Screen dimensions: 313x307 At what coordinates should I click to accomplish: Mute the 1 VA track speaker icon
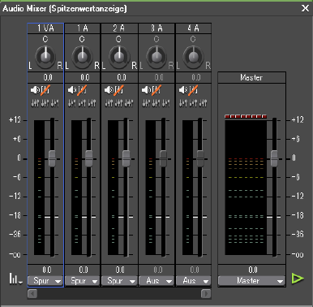[35, 89]
